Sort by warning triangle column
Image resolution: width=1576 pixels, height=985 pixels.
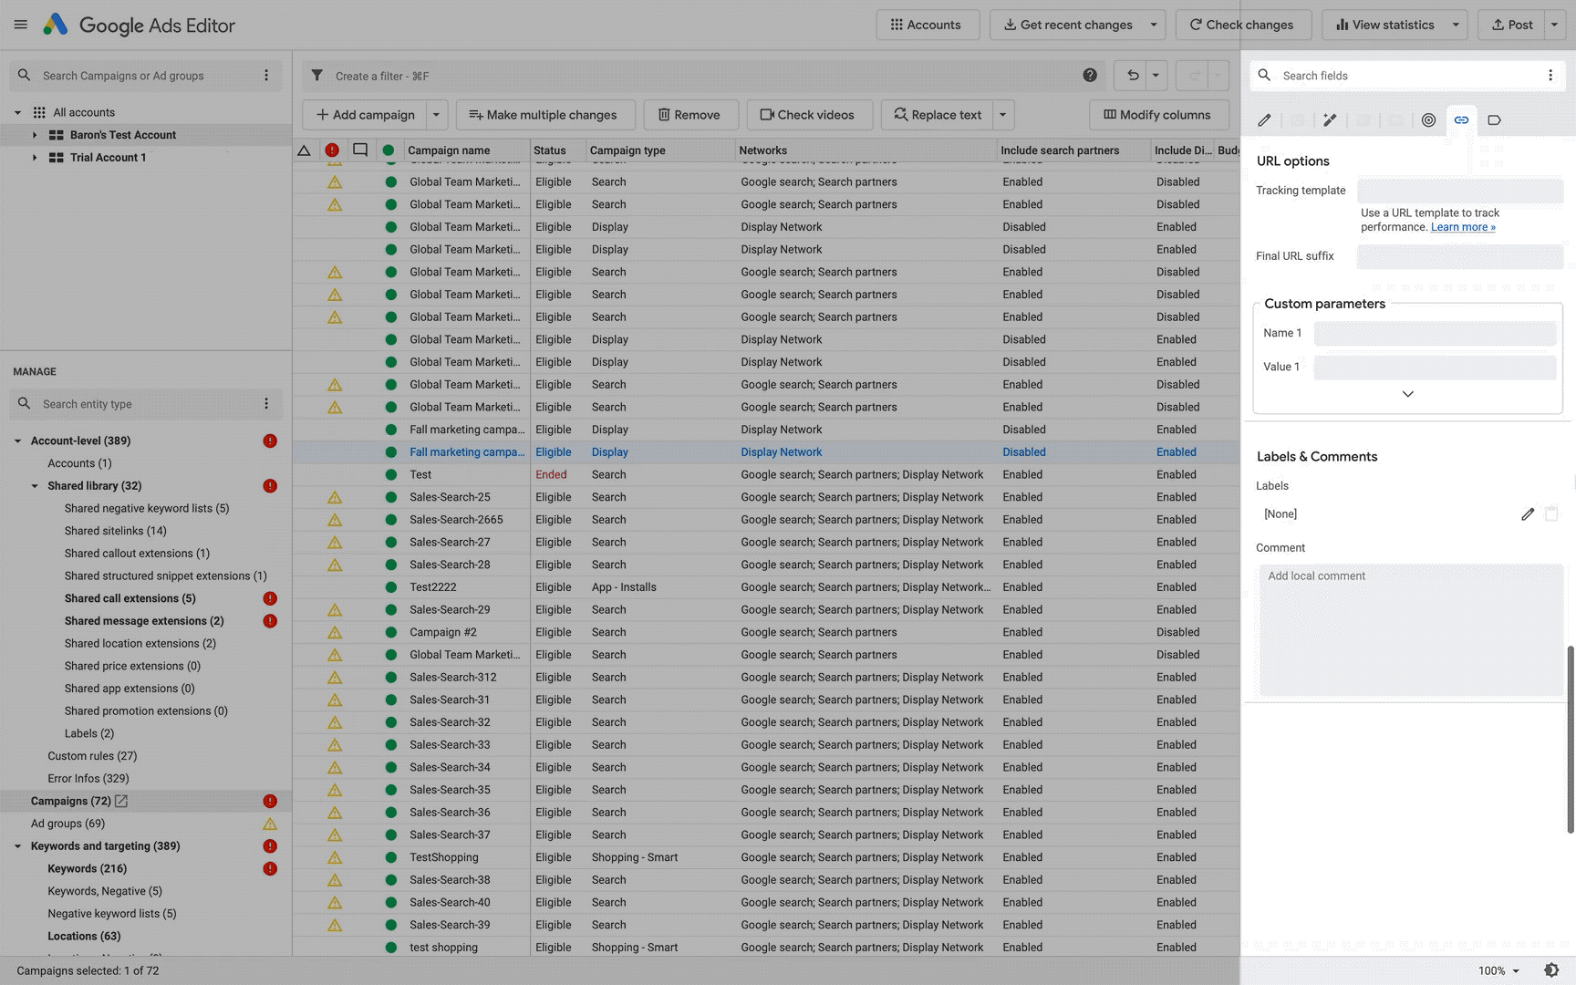[x=304, y=150]
